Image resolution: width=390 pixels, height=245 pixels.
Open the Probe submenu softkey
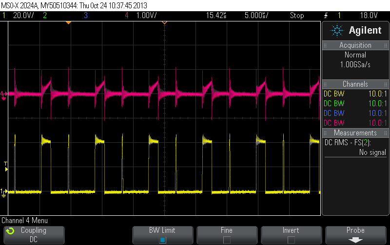click(356, 235)
